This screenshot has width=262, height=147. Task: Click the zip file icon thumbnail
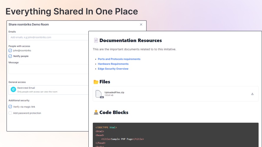(99, 94)
